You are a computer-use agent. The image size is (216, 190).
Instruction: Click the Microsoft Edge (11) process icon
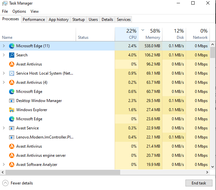click(x=12, y=46)
